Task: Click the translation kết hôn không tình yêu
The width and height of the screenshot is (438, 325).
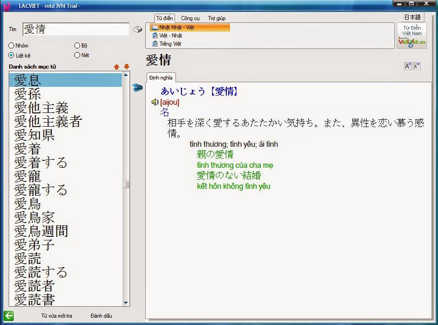Action: 234,186
